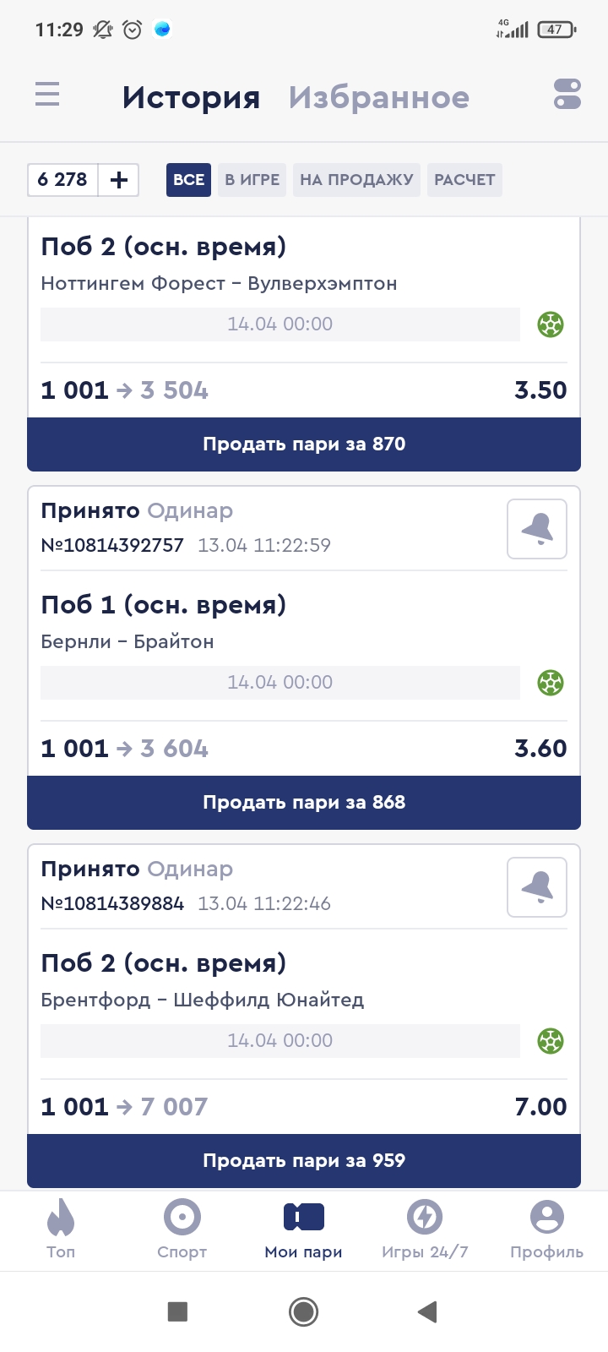Screen dimensions: 608x1352
Task: Tap the bell icon for bet №10814389884
Action: [x=537, y=887]
